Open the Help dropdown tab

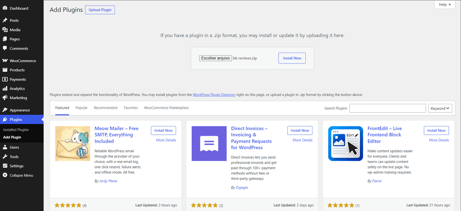[445, 5]
